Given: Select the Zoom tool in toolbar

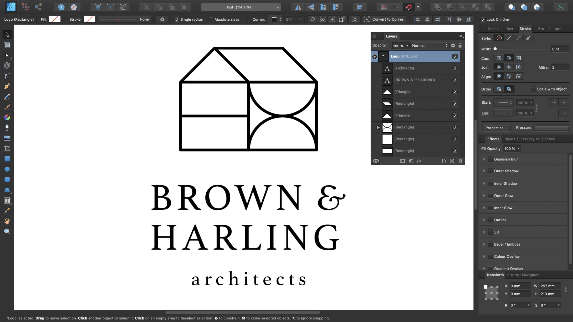Looking at the screenshot, I should coord(7,232).
